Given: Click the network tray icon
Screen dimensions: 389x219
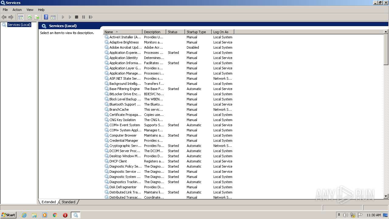Looking at the screenshot, I should [x=353, y=215].
